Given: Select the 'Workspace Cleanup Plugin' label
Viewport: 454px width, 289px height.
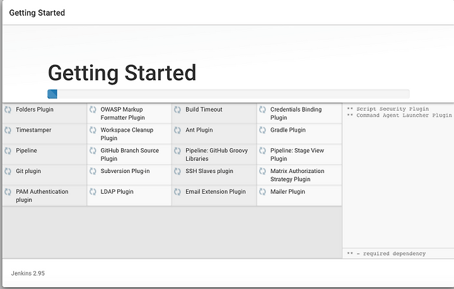Looking at the screenshot, I should pyautogui.click(x=127, y=134).
